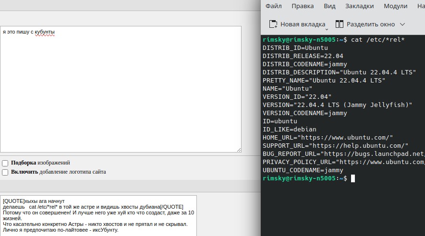Image resolution: width=425 pixels, height=236 pixels.
Task: Enable the Подборка изображений checkbox
Action: click(5, 163)
